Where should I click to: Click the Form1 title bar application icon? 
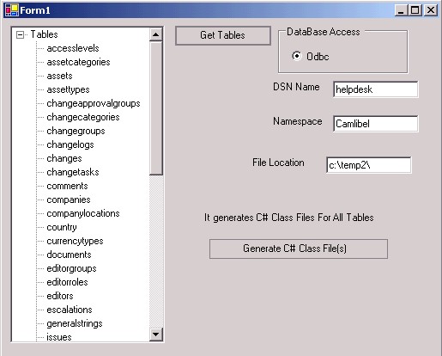point(12,10)
